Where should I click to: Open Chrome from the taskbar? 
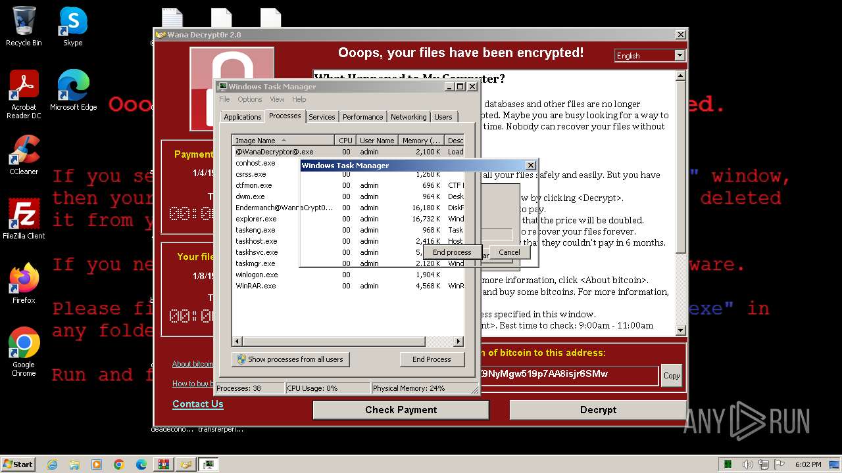[x=119, y=464]
